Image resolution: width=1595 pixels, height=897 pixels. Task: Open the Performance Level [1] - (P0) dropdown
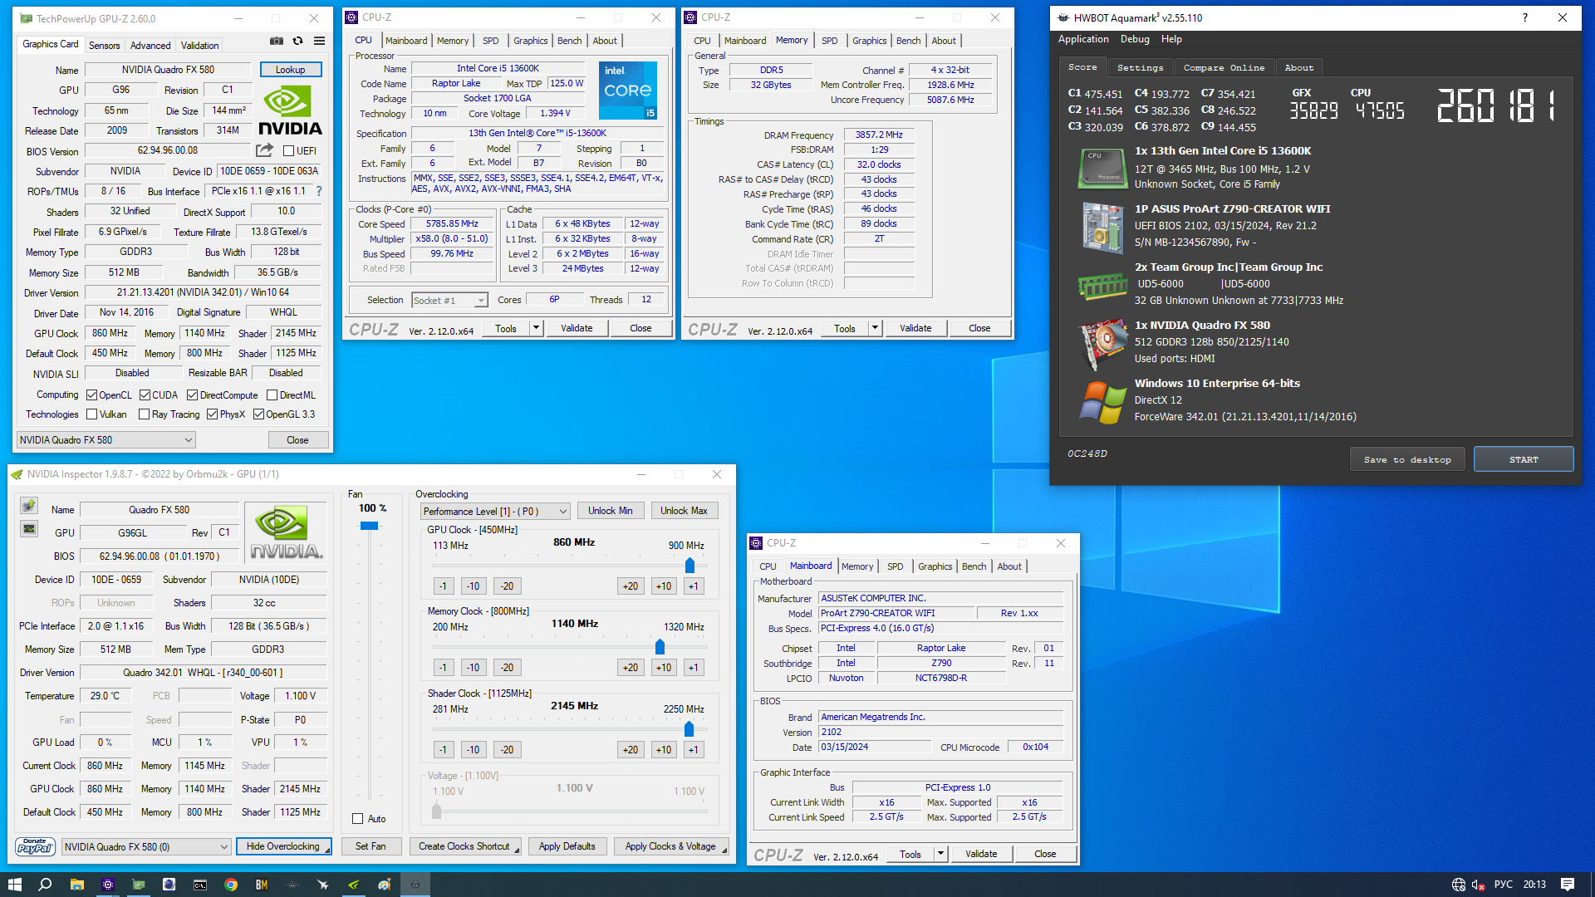[495, 512]
